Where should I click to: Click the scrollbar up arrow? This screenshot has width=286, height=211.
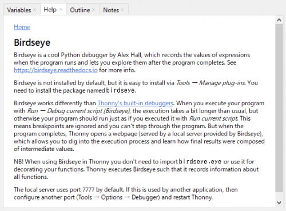pos(279,20)
